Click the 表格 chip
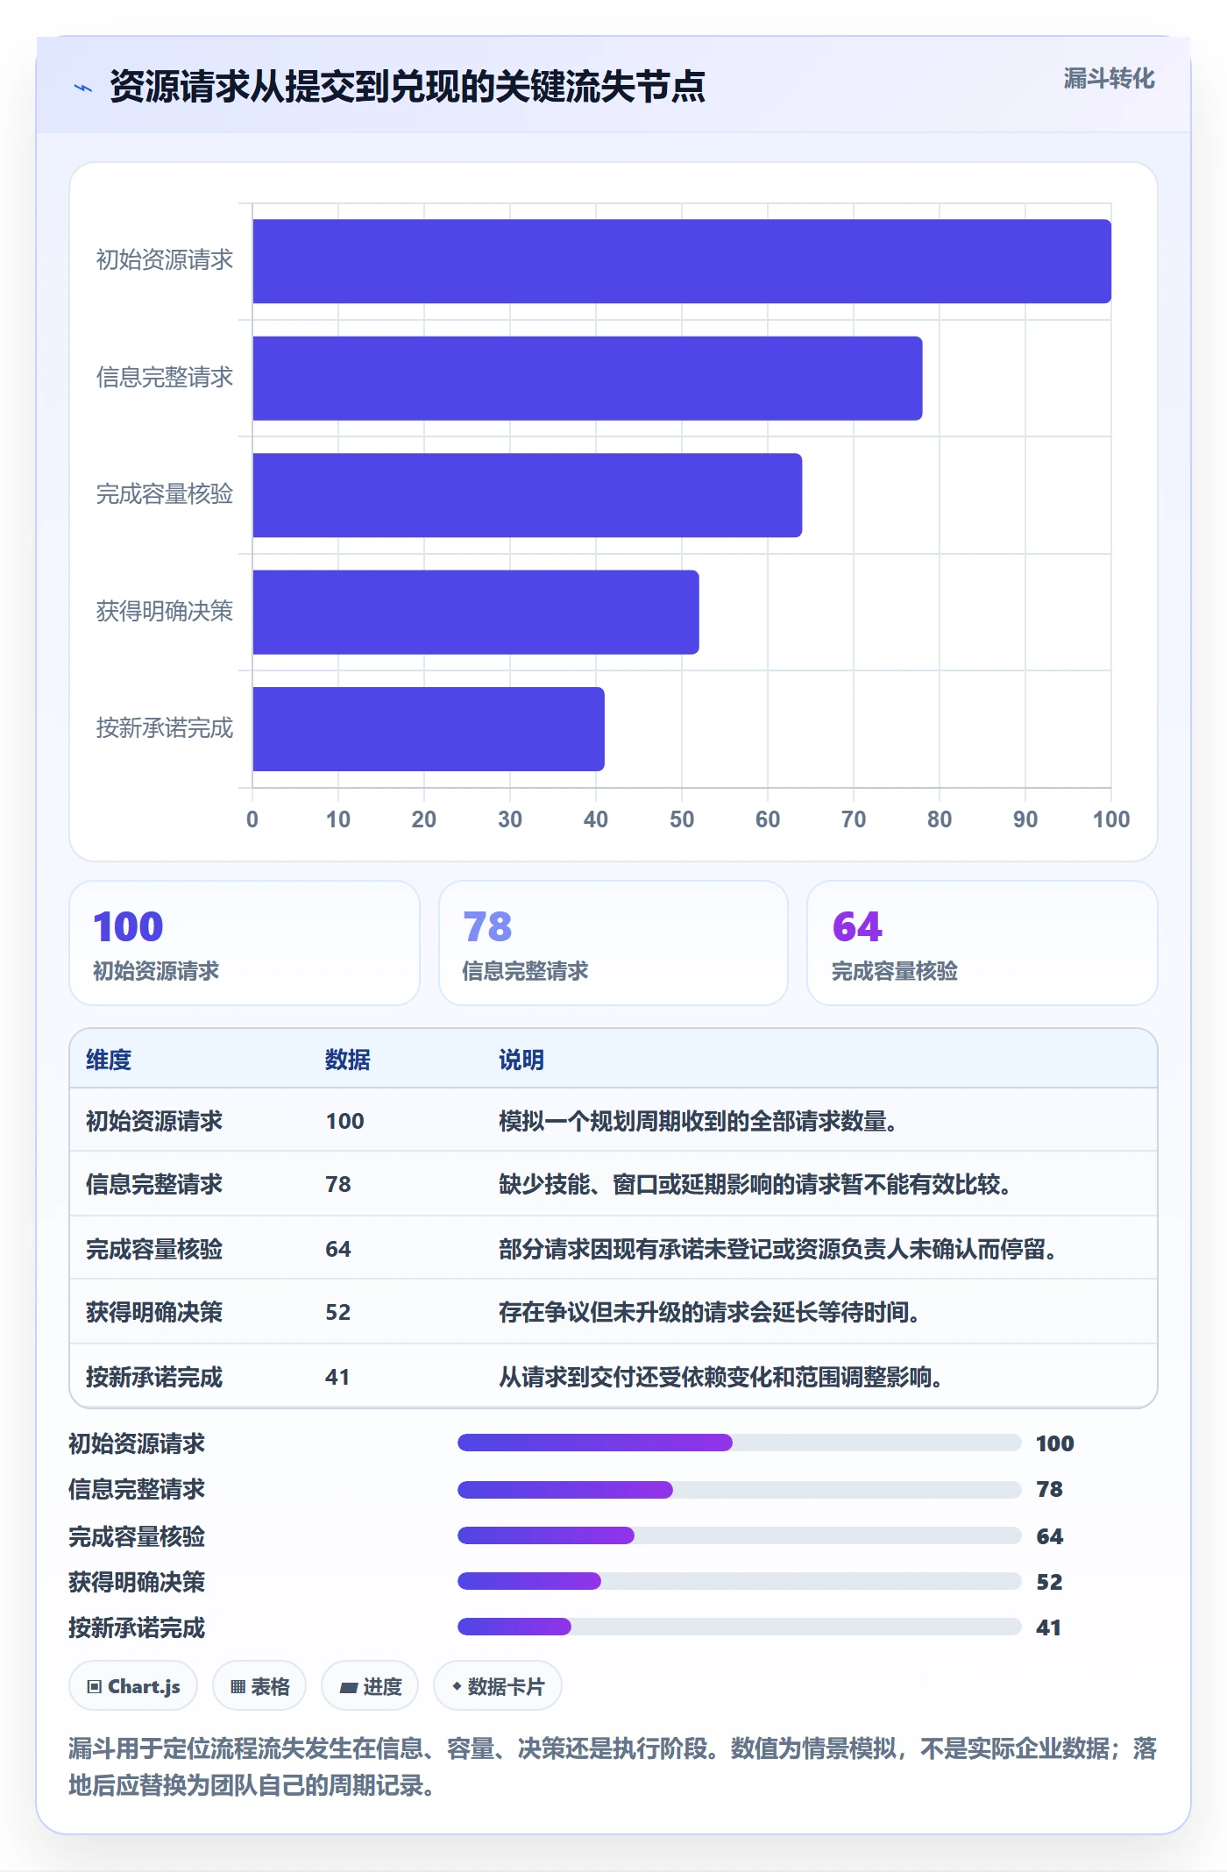Screen dimensions: 1227x1872 point(259,1686)
